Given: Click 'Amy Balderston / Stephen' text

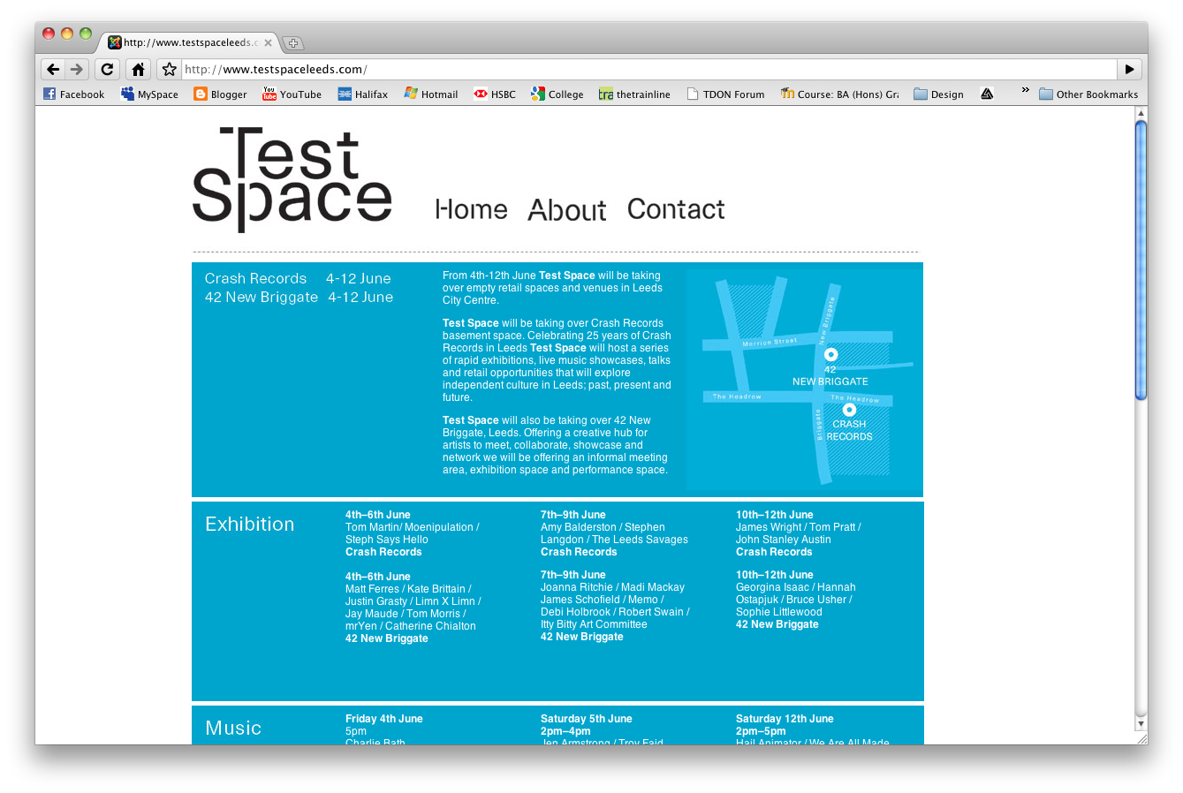Looking at the screenshot, I should [x=603, y=527].
